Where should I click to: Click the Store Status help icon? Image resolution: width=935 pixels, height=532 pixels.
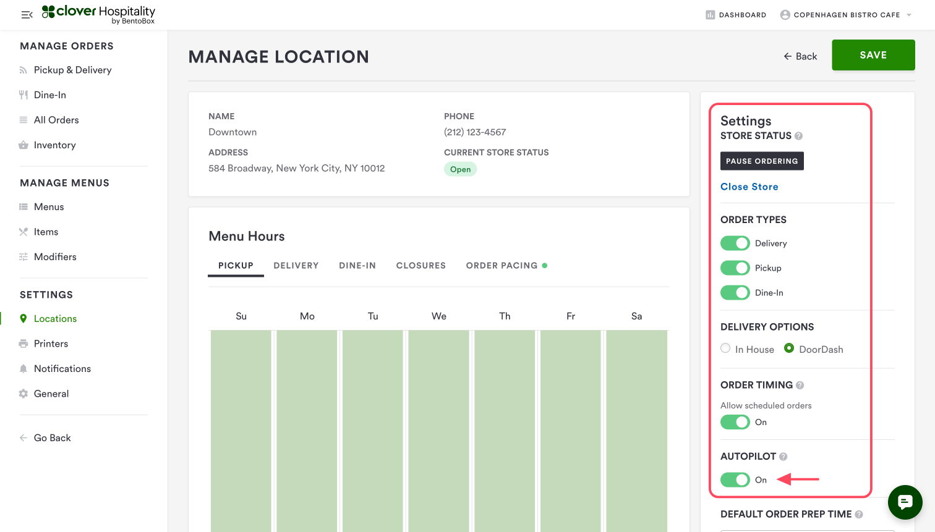coord(798,136)
